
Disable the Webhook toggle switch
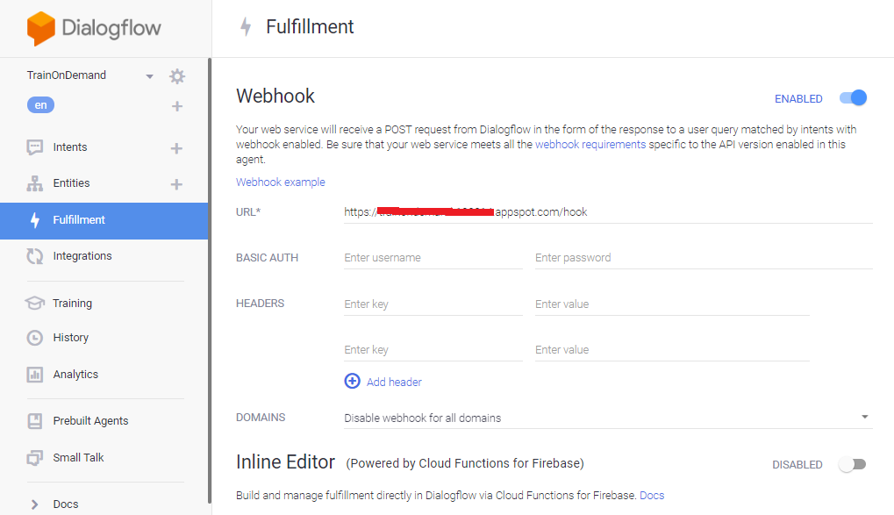[853, 97]
